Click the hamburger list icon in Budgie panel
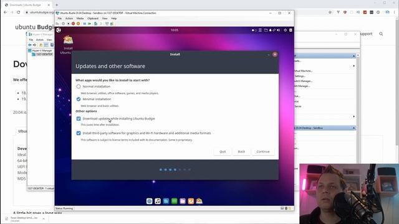The image size is (399, 224). click(260, 30)
